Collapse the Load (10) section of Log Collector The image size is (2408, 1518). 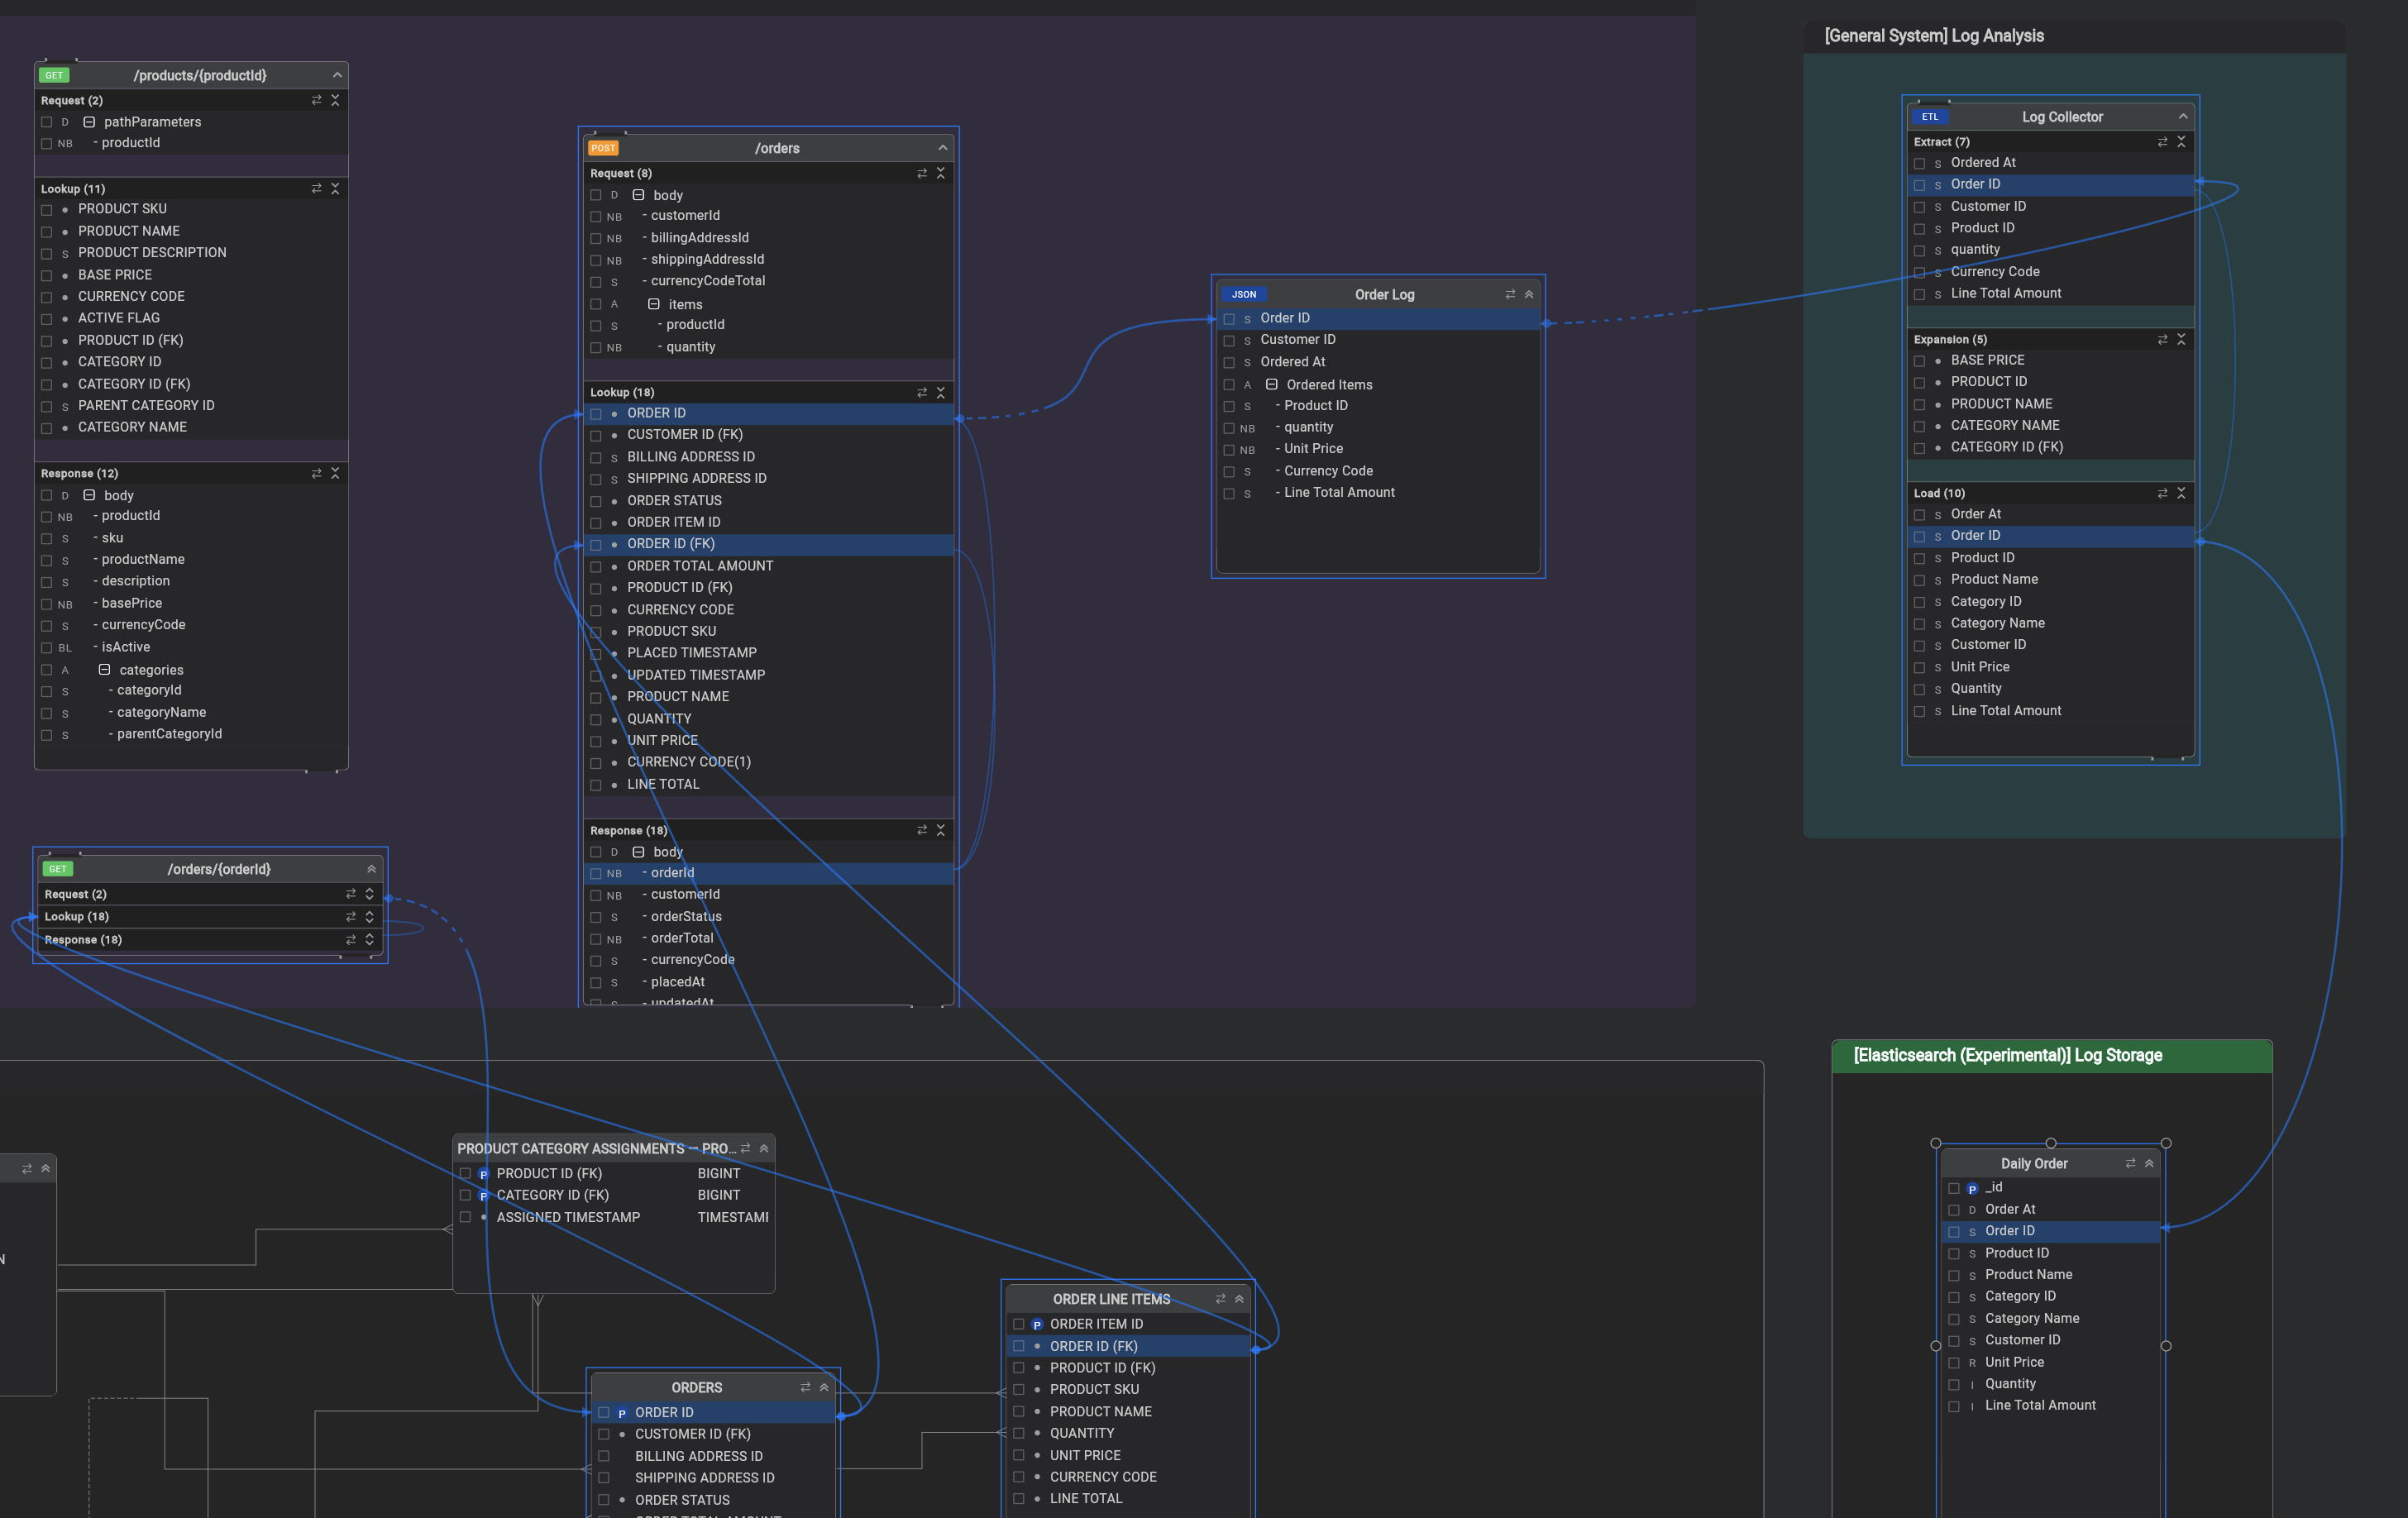[2181, 493]
